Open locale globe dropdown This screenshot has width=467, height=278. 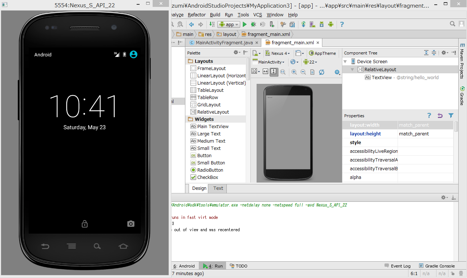click(294, 62)
